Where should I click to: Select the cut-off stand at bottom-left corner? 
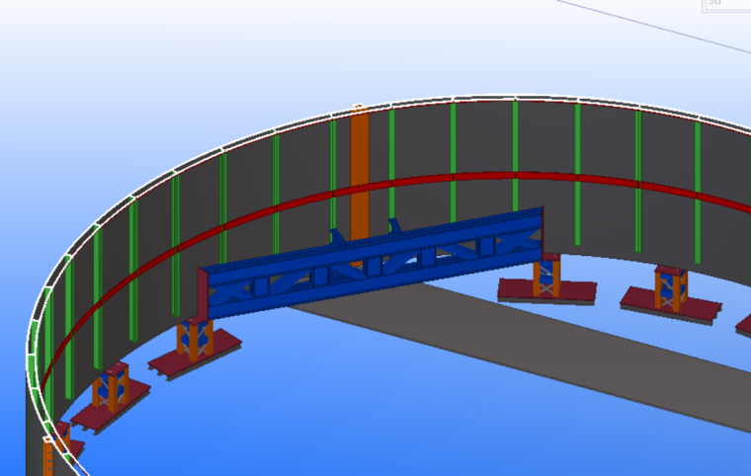[x=61, y=441]
